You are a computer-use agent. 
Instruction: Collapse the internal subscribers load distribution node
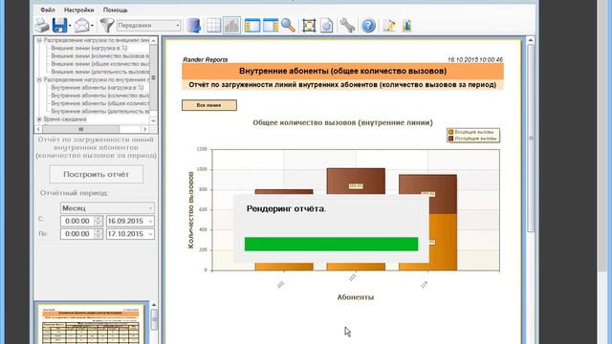pyautogui.click(x=39, y=79)
